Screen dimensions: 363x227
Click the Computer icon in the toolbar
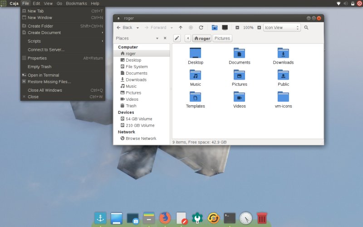point(225,28)
